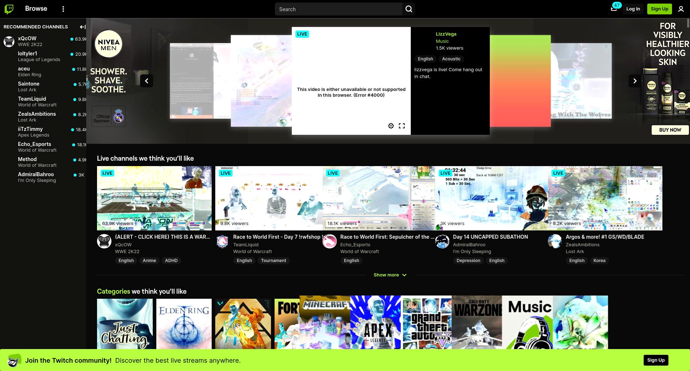The image size is (690, 371).
Task: Click the search magnifier button
Action: pos(409,9)
